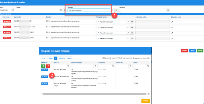Clear Vrsta obravnave in row 080820
Screen dimensions: 204x104
[x=128, y=33]
